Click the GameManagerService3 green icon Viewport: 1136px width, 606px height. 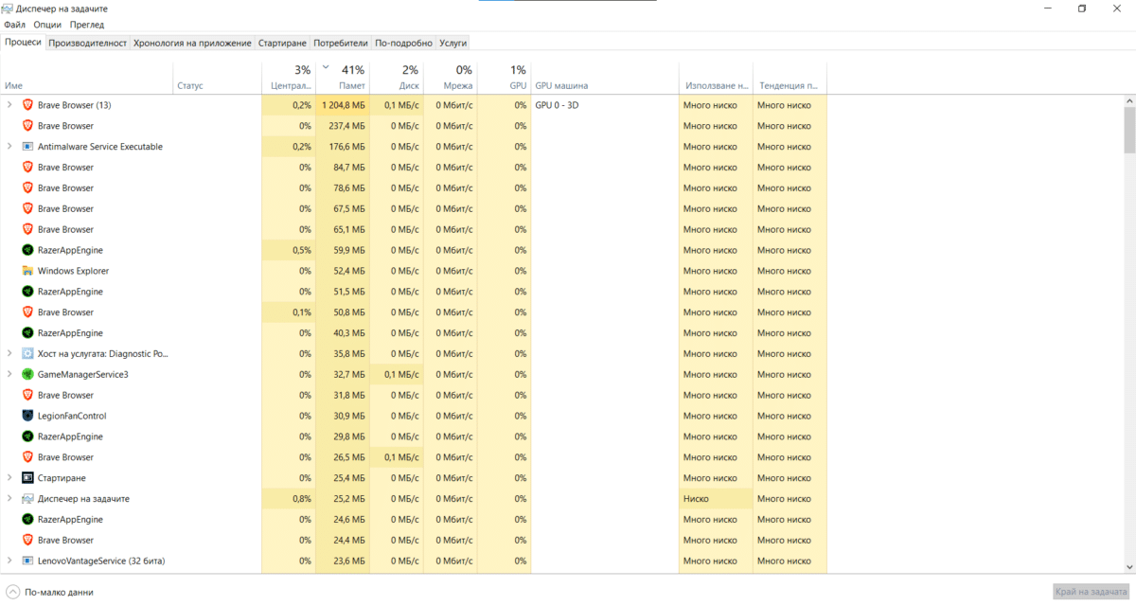tap(27, 374)
